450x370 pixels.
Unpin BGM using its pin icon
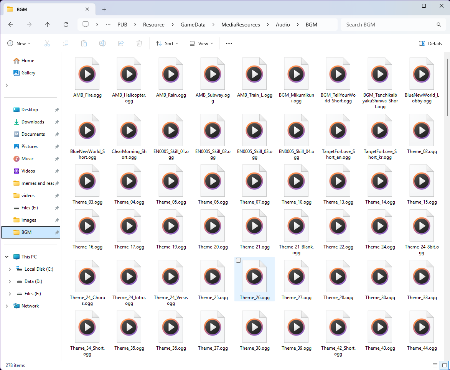57,232
